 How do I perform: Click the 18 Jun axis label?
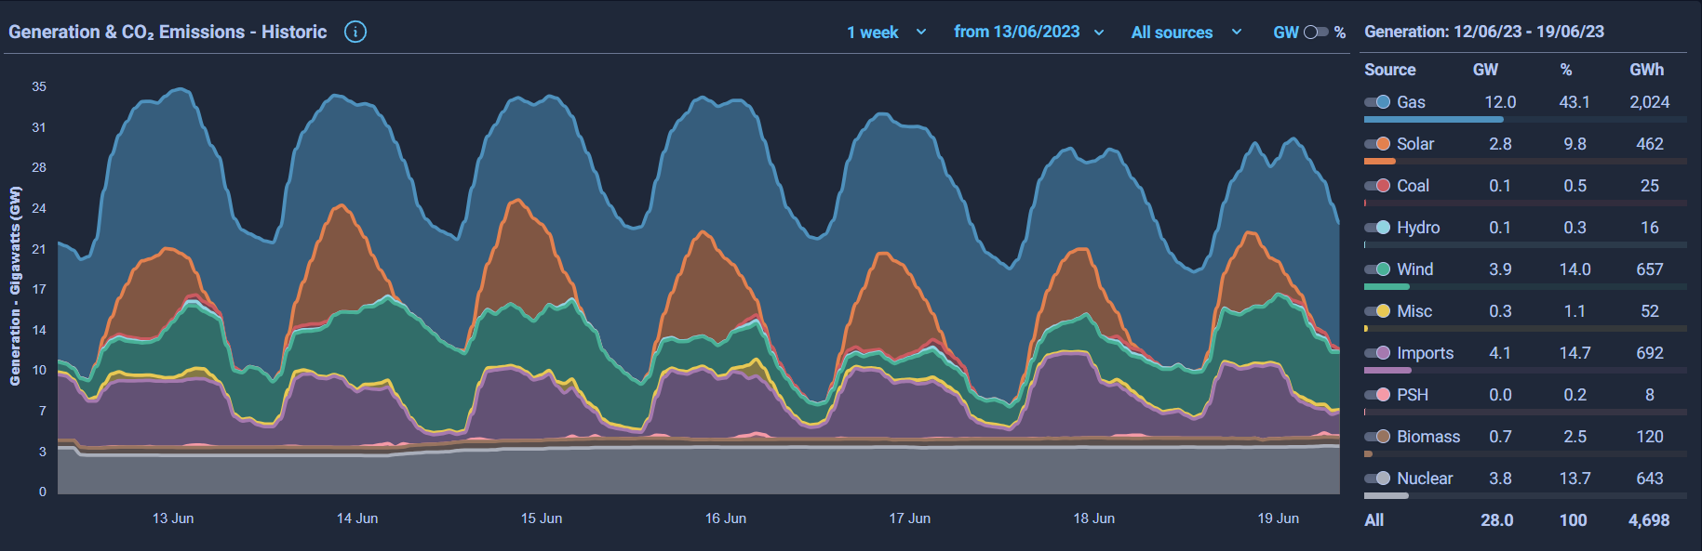1093,518
